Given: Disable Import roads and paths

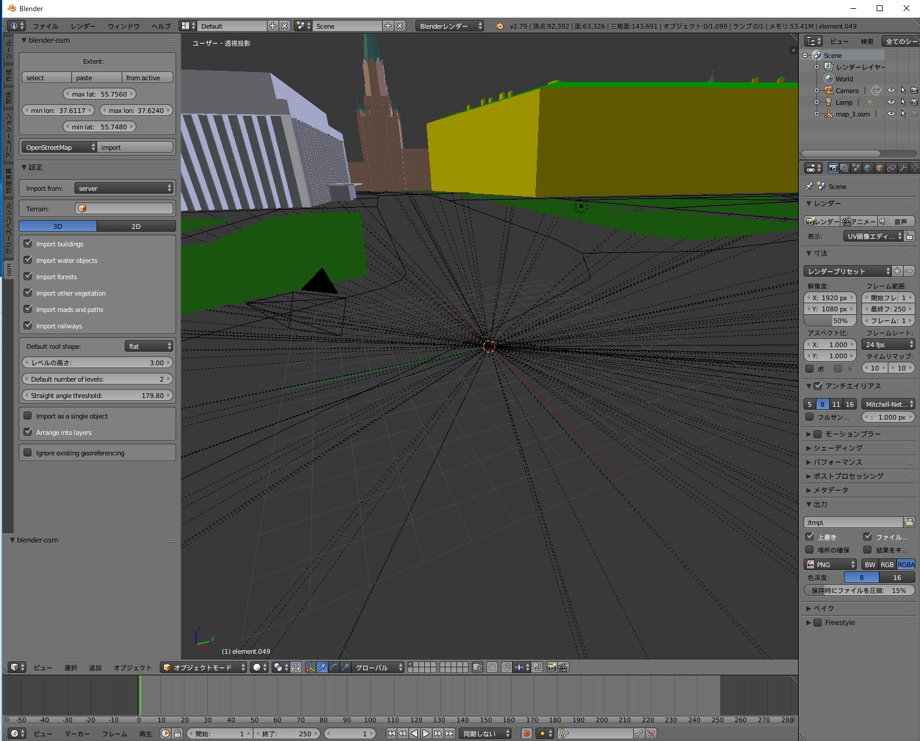Looking at the screenshot, I should (x=28, y=309).
